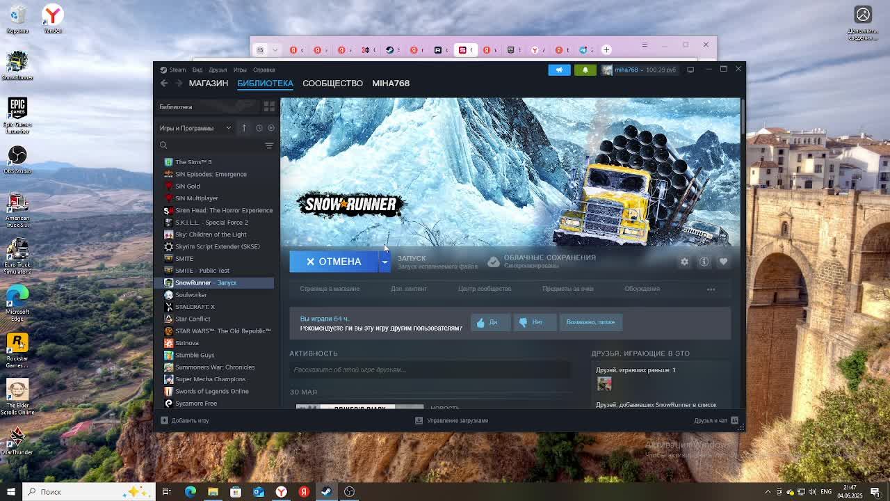This screenshot has height=501, width=890.
Task: Click the Облачные сохранения cloud status icon
Action: point(493,262)
